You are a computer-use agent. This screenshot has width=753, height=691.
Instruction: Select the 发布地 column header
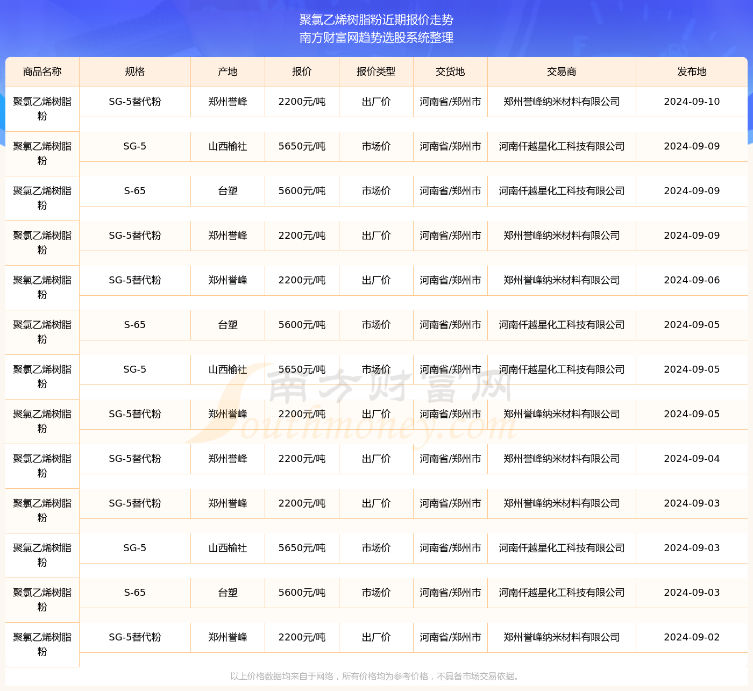[x=692, y=72]
